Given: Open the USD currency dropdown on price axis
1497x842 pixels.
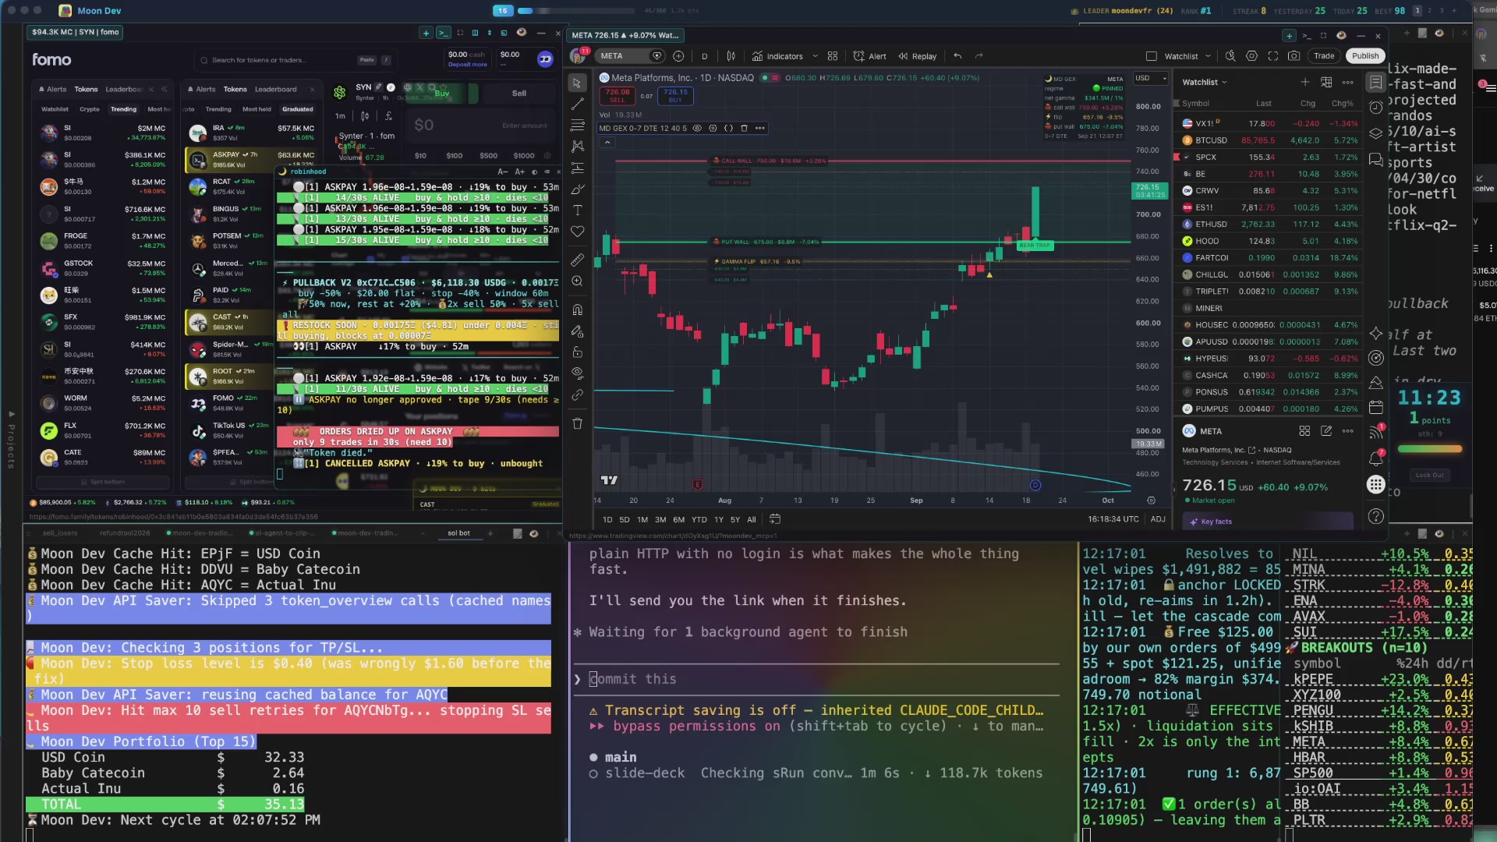Looking at the screenshot, I should tap(1151, 78).
